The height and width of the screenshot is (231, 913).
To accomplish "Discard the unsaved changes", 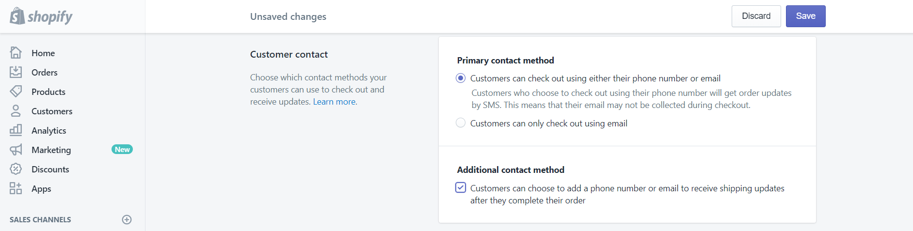I will click(756, 16).
